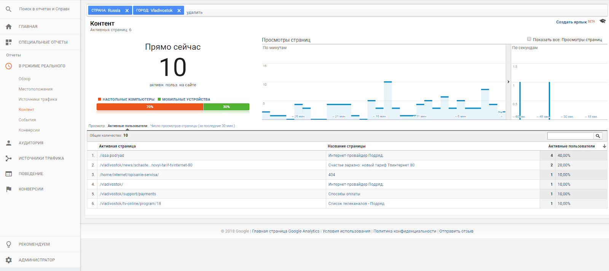Viewport: 609px width, 271px height.
Task: Click the Behavior icon in sidebar
Action: [8, 174]
